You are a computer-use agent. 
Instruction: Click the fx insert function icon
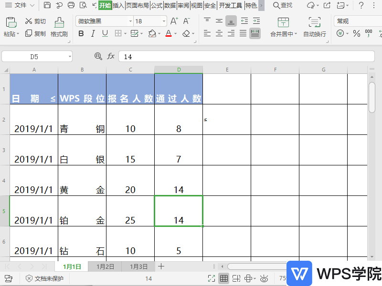(x=111, y=56)
